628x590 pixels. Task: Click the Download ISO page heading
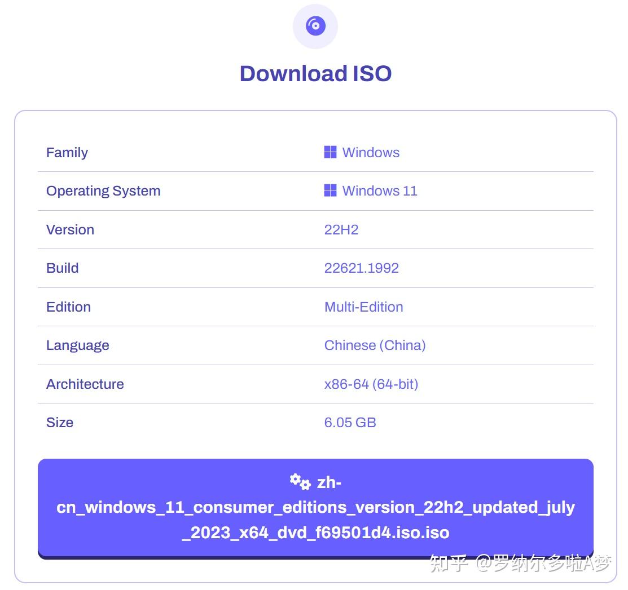point(315,73)
